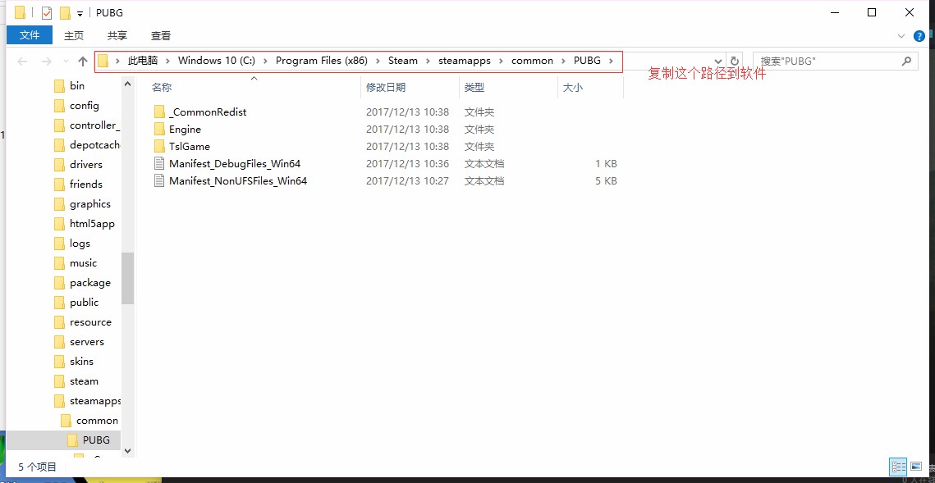The width and height of the screenshot is (935, 483).
Task: Expand the breadcrumb chevron after 此电脑
Action: pos(167,61)
